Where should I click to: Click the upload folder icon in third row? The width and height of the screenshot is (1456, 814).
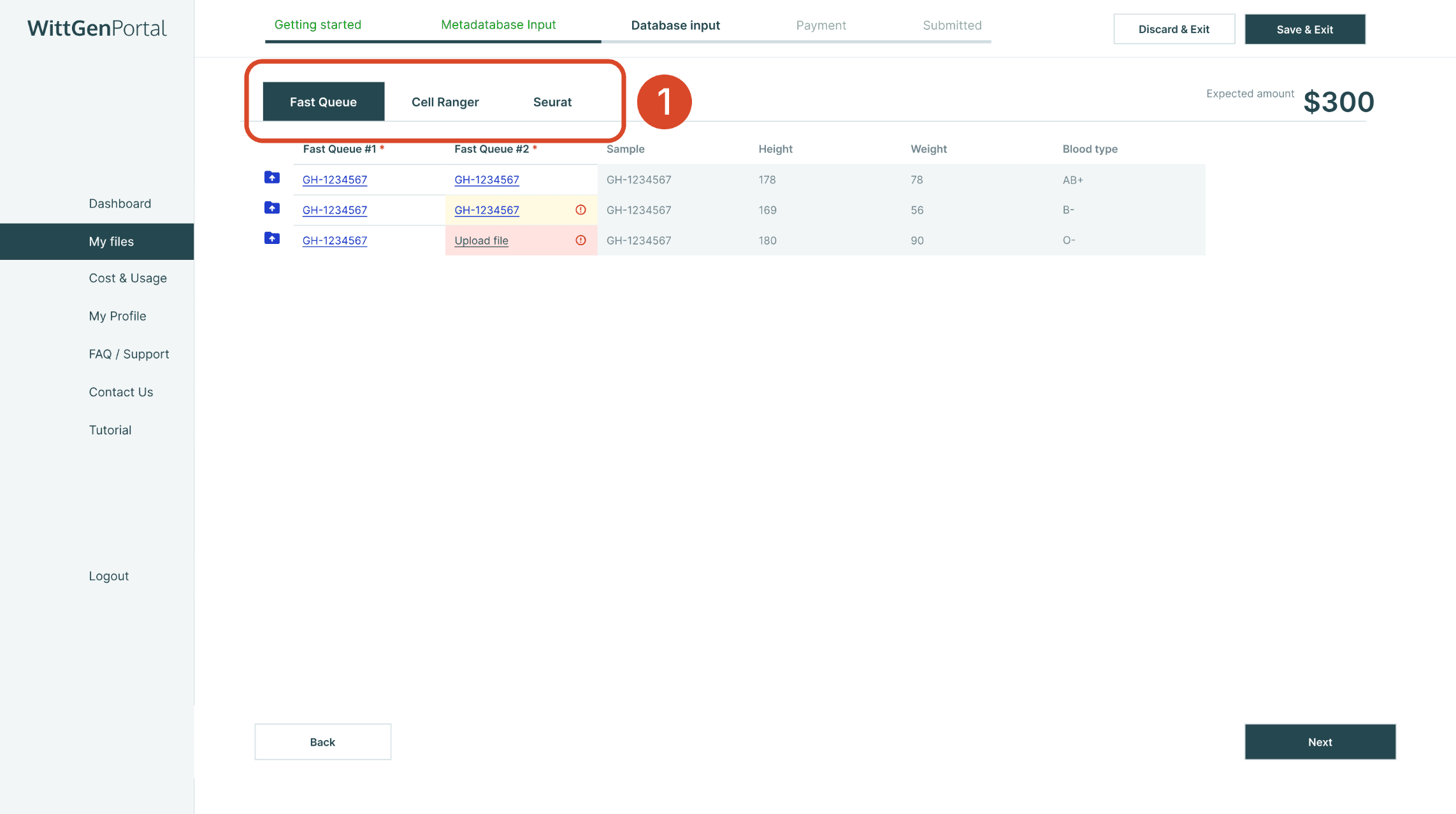pyautogui.click(x=272, y=238)
